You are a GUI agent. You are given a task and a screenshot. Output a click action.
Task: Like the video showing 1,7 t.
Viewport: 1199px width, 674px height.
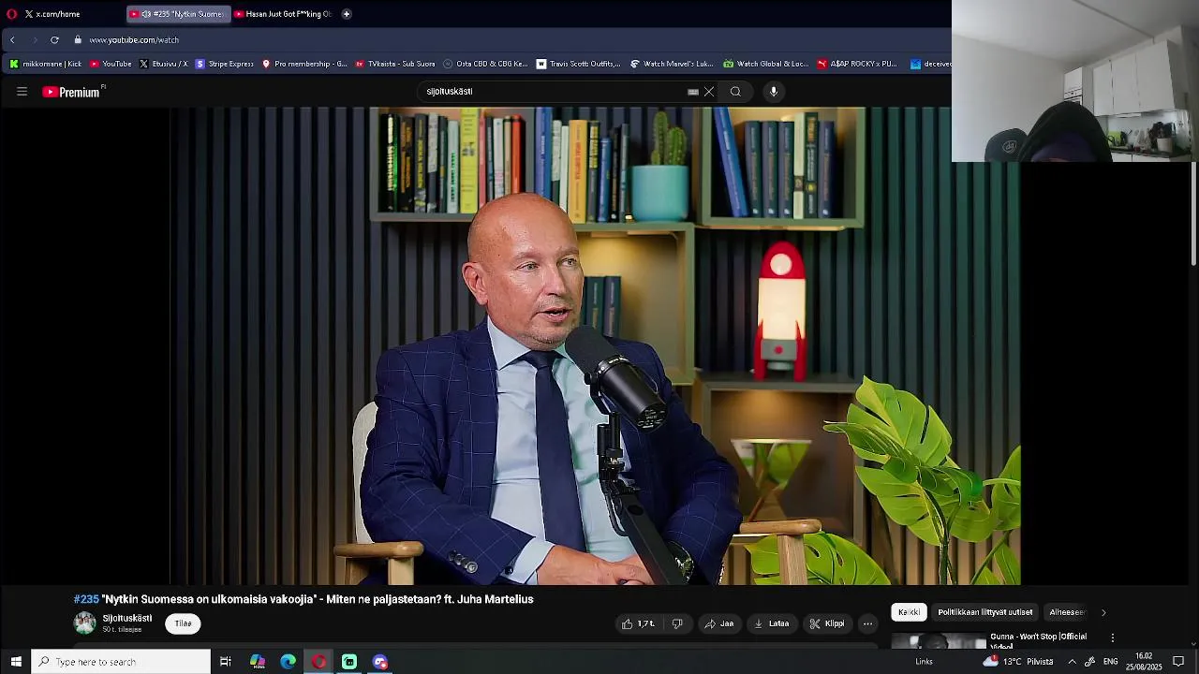[638, 623]
